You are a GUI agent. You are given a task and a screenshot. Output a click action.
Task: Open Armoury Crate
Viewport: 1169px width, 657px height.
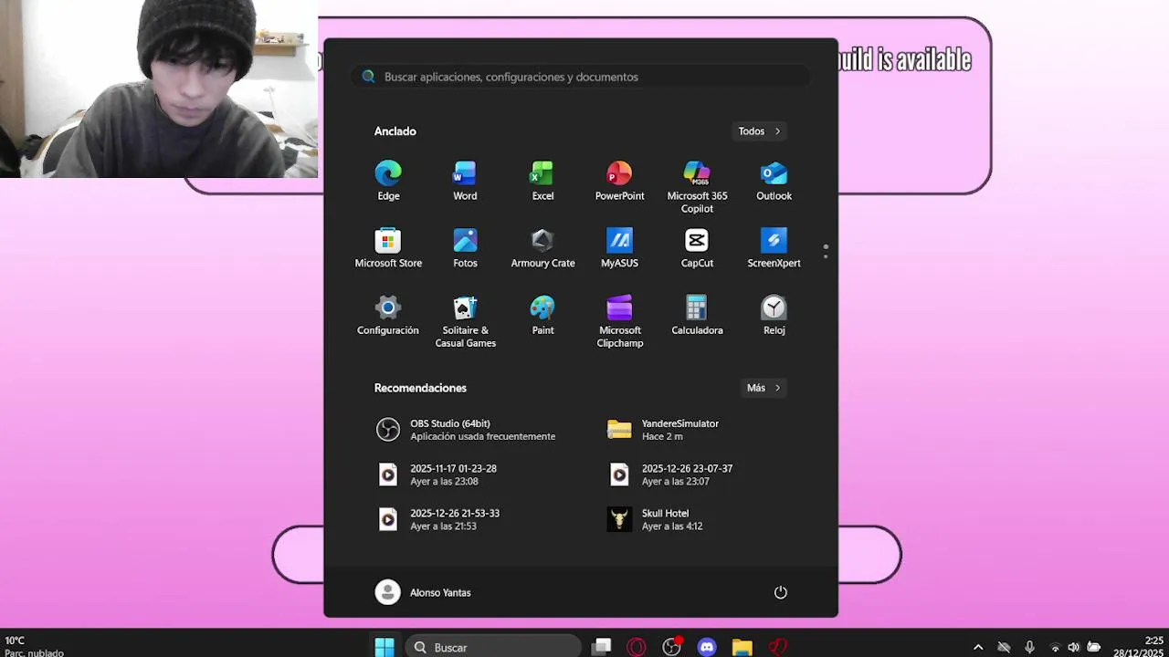pyautogui.click(x=542, y=248)
